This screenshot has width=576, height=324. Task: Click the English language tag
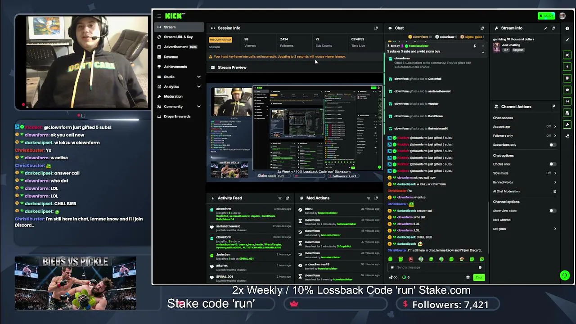[x=518, y=50]
